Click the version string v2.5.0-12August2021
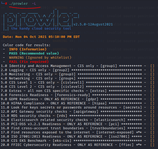Screen dimensions: 158x149 pyautogui.click(x=93, y=24)
